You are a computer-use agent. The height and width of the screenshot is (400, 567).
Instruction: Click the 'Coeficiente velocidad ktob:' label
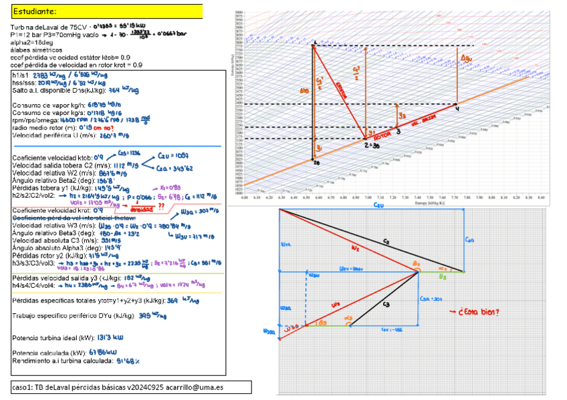pyautogui.click(x=52, y=158)
